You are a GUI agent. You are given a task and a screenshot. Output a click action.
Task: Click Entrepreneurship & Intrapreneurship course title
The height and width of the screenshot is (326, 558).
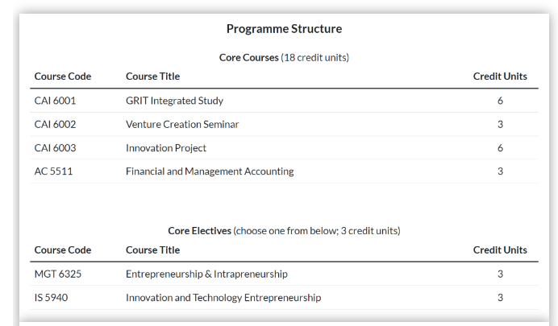pyautogui.click(x=206, y=274)
